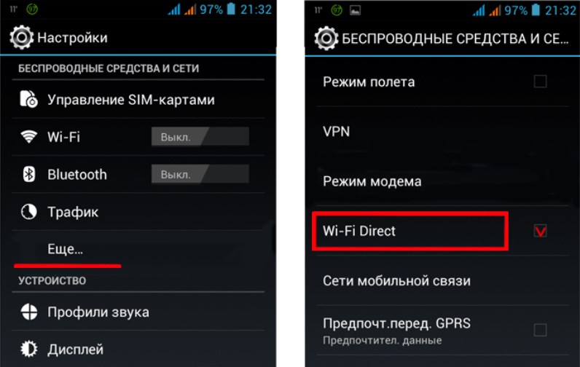Image resolution: width=580 pixels, height=367 pixels.
Task: Tap the SIM card management icon
Action: tap(28, 99)
